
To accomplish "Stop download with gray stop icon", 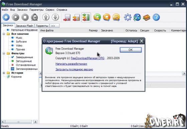I will click(x=25, y=17).
